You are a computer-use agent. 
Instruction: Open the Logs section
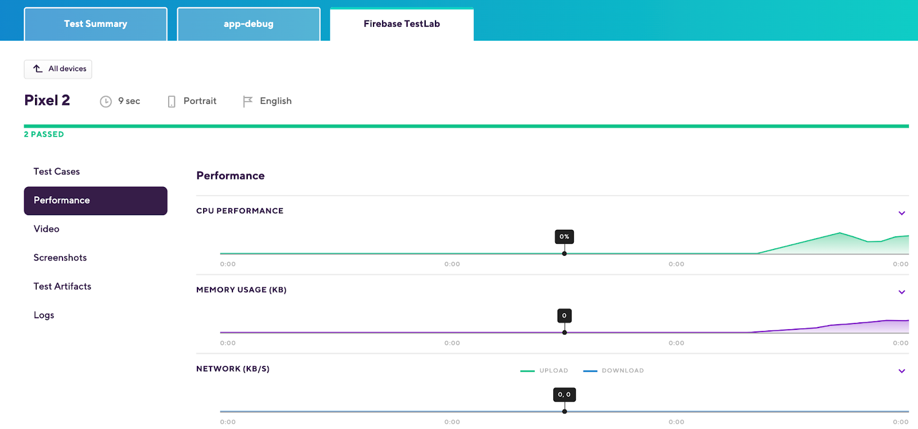point(95,315)
